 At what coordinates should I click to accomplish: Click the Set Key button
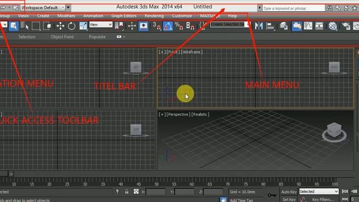pyautogui.click(x=289, y=200)
